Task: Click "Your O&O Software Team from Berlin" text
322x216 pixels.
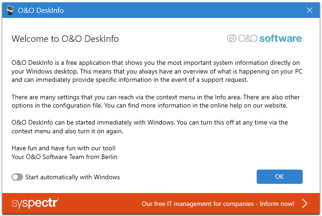Action: [x=64, y=157]
